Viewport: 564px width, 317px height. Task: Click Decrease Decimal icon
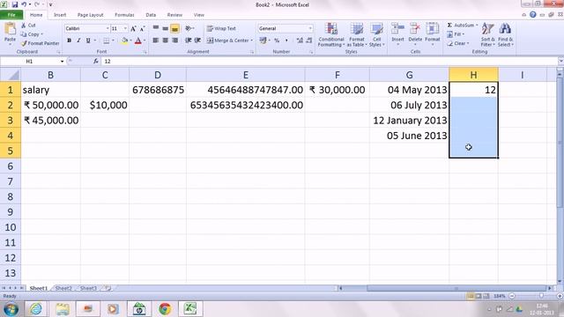point(309,41)
